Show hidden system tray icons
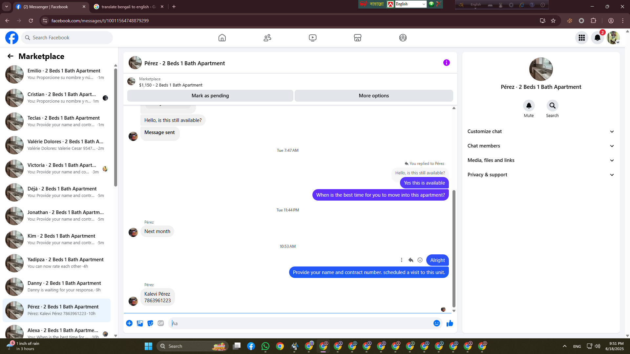This screenshot has height=354, width=630. (565, 346)
